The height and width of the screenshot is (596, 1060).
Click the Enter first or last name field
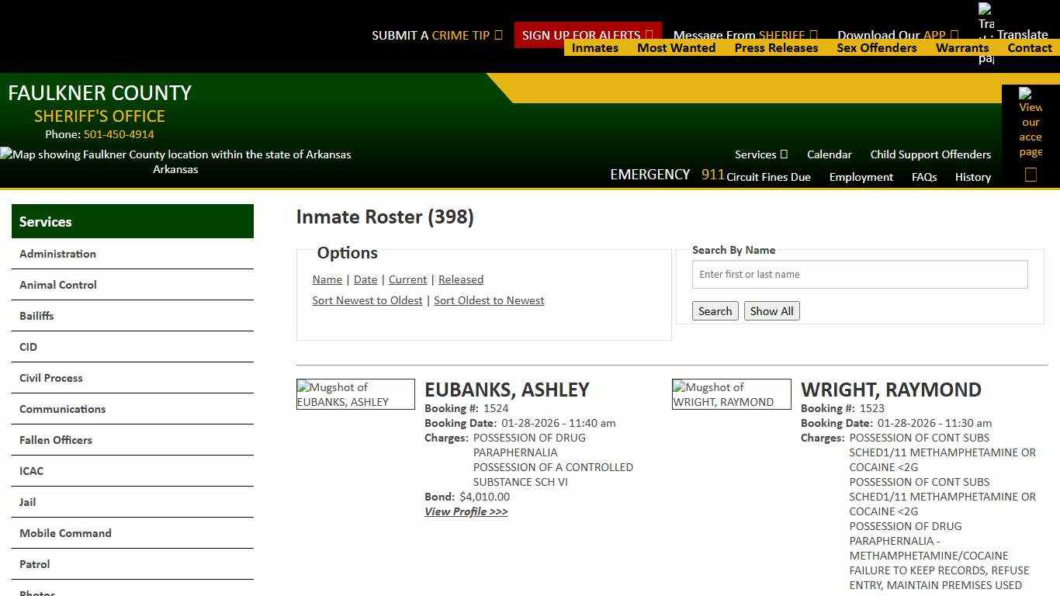[x=859, y=274]
